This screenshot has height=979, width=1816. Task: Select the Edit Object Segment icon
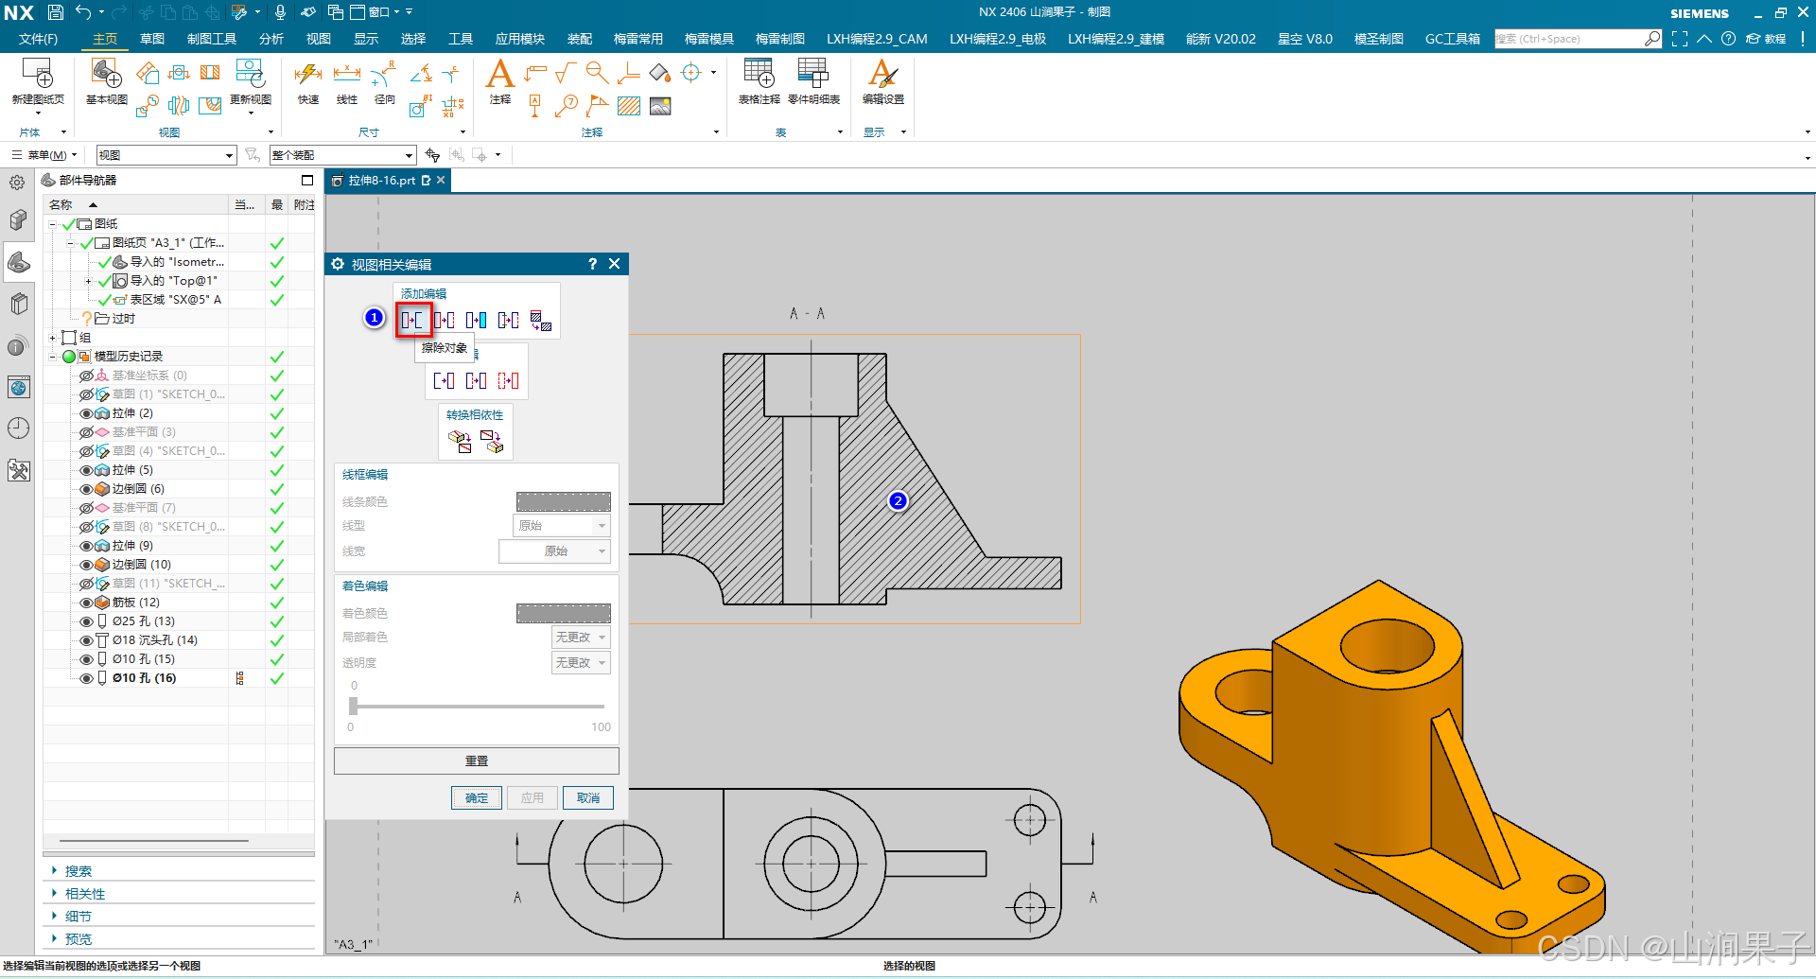(x=509, y=320)
